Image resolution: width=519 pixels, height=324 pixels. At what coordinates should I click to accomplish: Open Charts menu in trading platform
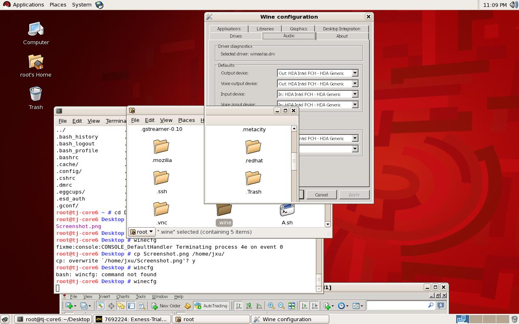123,296
